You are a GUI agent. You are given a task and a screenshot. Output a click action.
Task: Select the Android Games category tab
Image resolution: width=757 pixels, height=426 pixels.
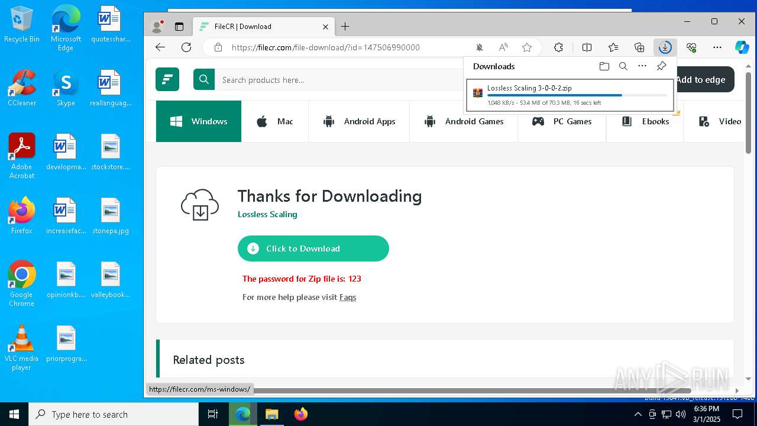pyautogui.click(x=464, y=121)
